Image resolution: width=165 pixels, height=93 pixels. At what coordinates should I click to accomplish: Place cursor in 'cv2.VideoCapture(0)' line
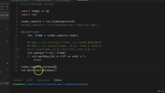pos(48,21)
